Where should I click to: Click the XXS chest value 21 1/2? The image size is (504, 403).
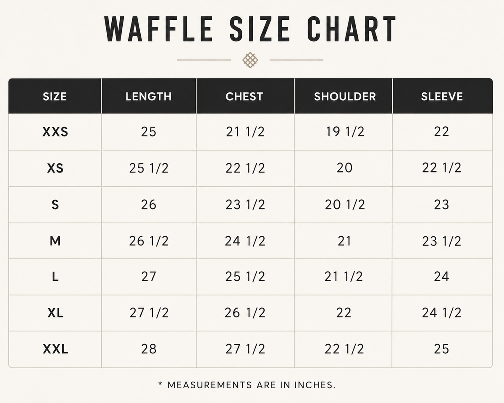pyautogui.click(x=245, y=132)
